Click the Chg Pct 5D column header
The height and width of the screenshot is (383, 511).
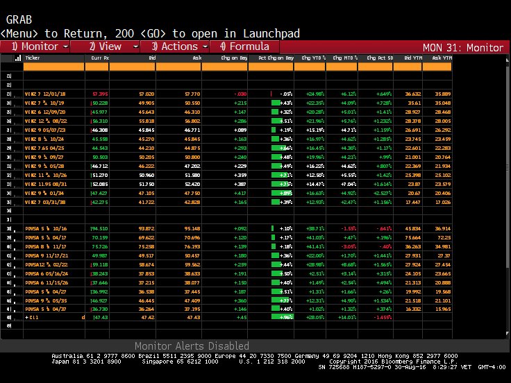click(380, 58)
